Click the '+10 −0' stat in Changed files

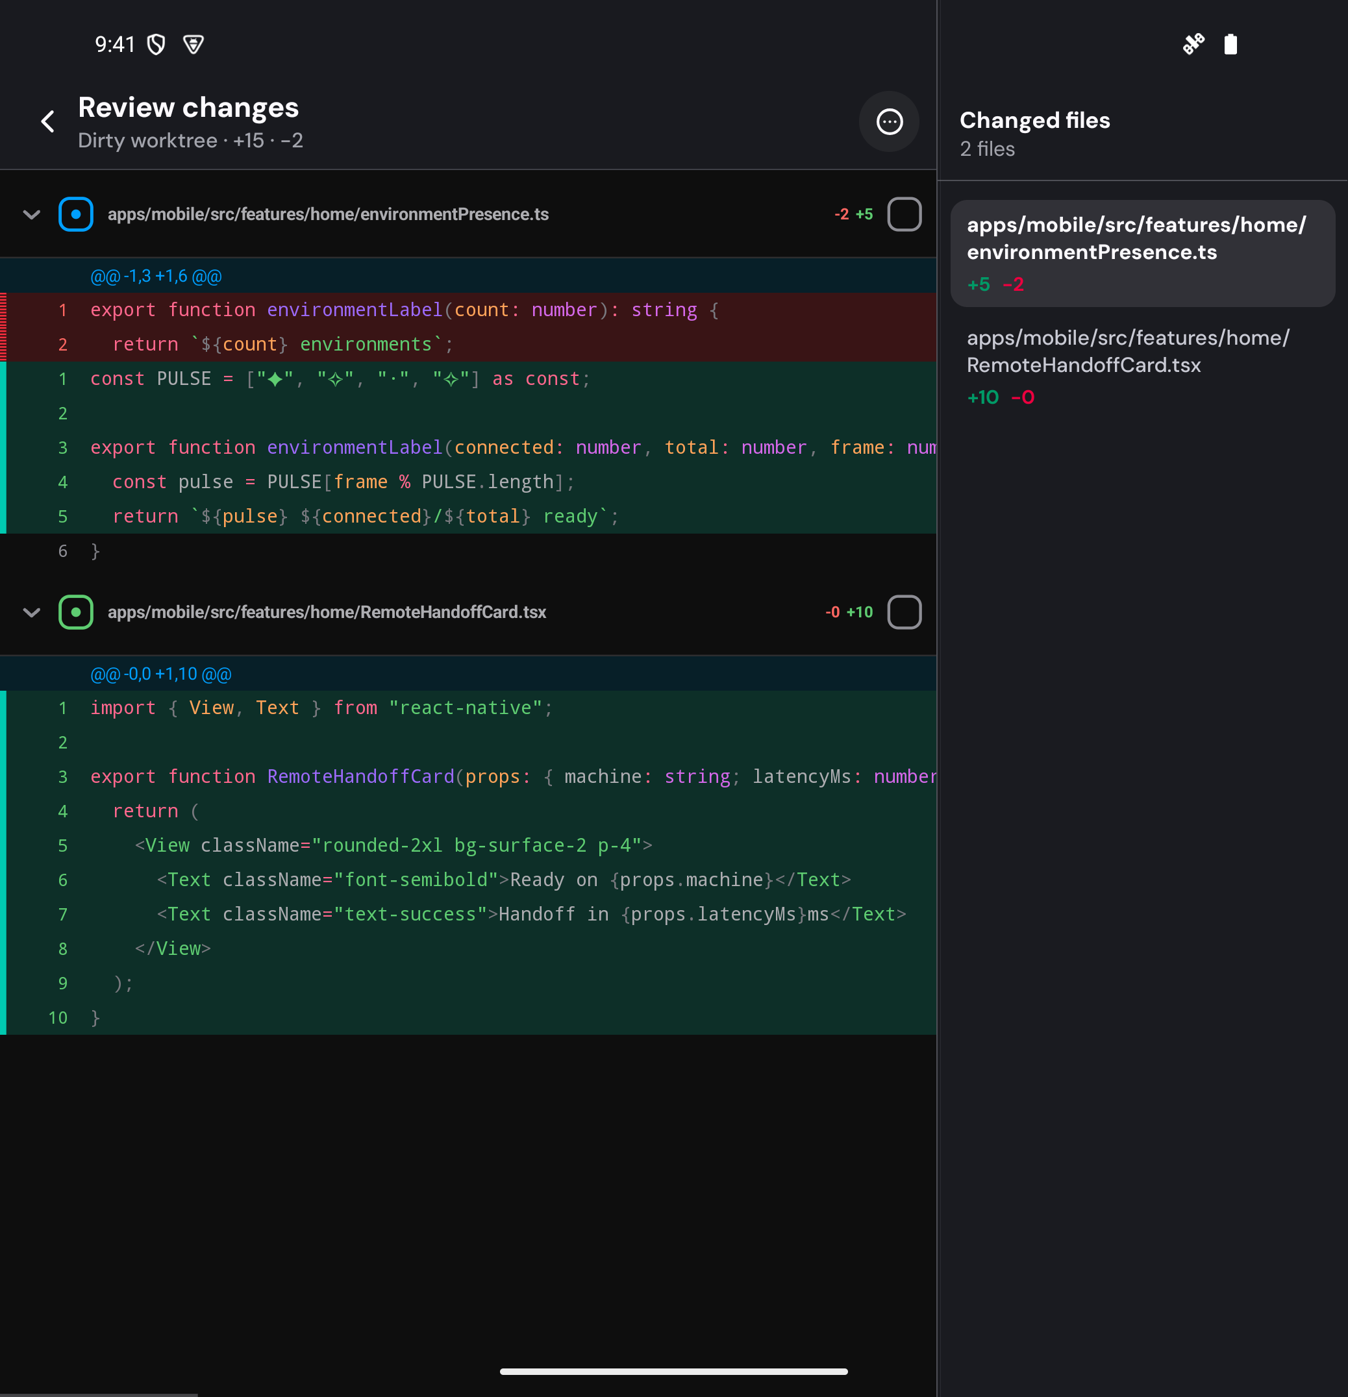tap(1000, 397)
